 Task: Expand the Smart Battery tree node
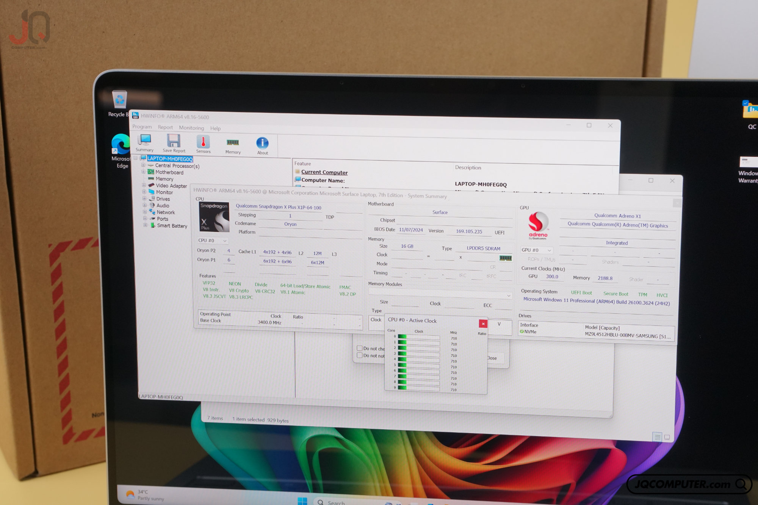tap(145, 225)
